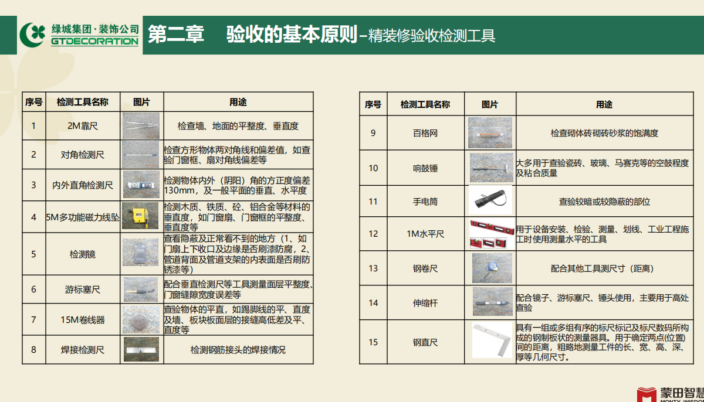Select the cell text 焊接检测尺
The height and width of the screenshot is (402, 704).
(83, 350)
